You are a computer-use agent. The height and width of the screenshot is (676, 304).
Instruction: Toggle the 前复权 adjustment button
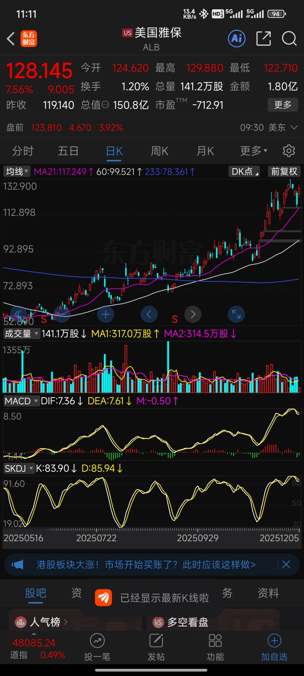coord(284,172)
